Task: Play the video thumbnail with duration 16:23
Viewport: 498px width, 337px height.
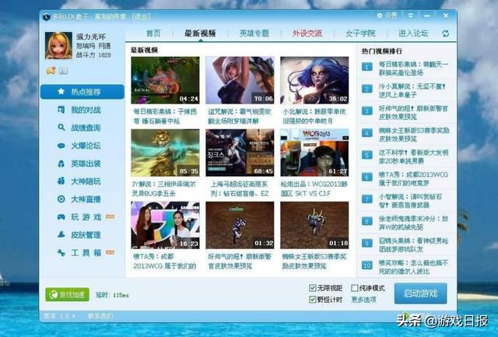Action: click(x=165, y=225)
